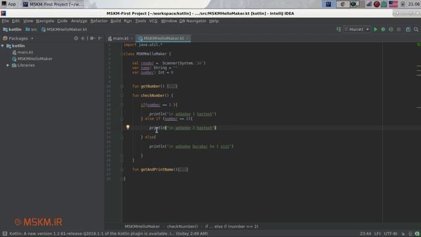Click the if...else if breadcrumb item

coord(232,226)
